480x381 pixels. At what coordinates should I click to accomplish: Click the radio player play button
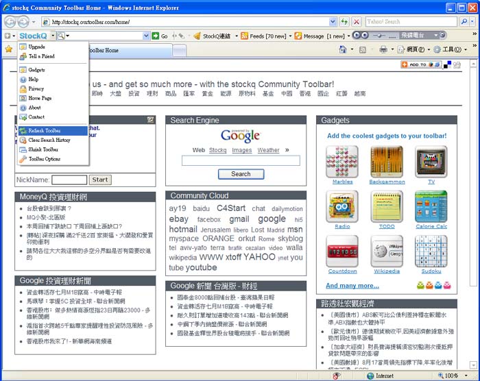point(357,35)
